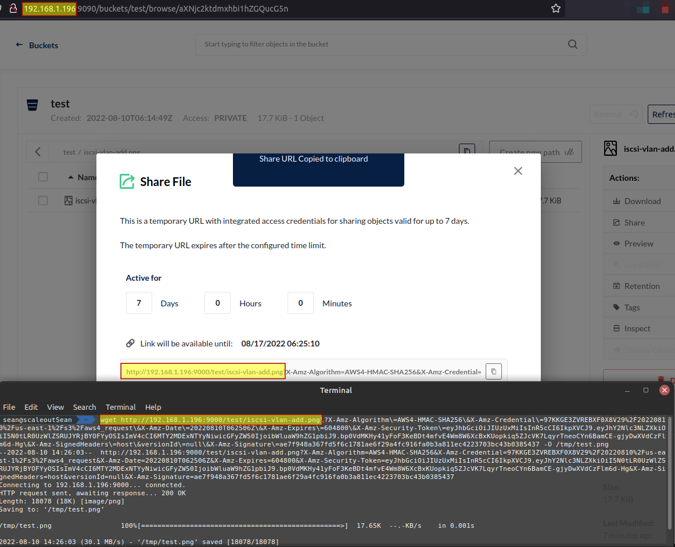Click the test bucket icon
Viewport: 675px width, 547px height.
[x=33, y=105]
